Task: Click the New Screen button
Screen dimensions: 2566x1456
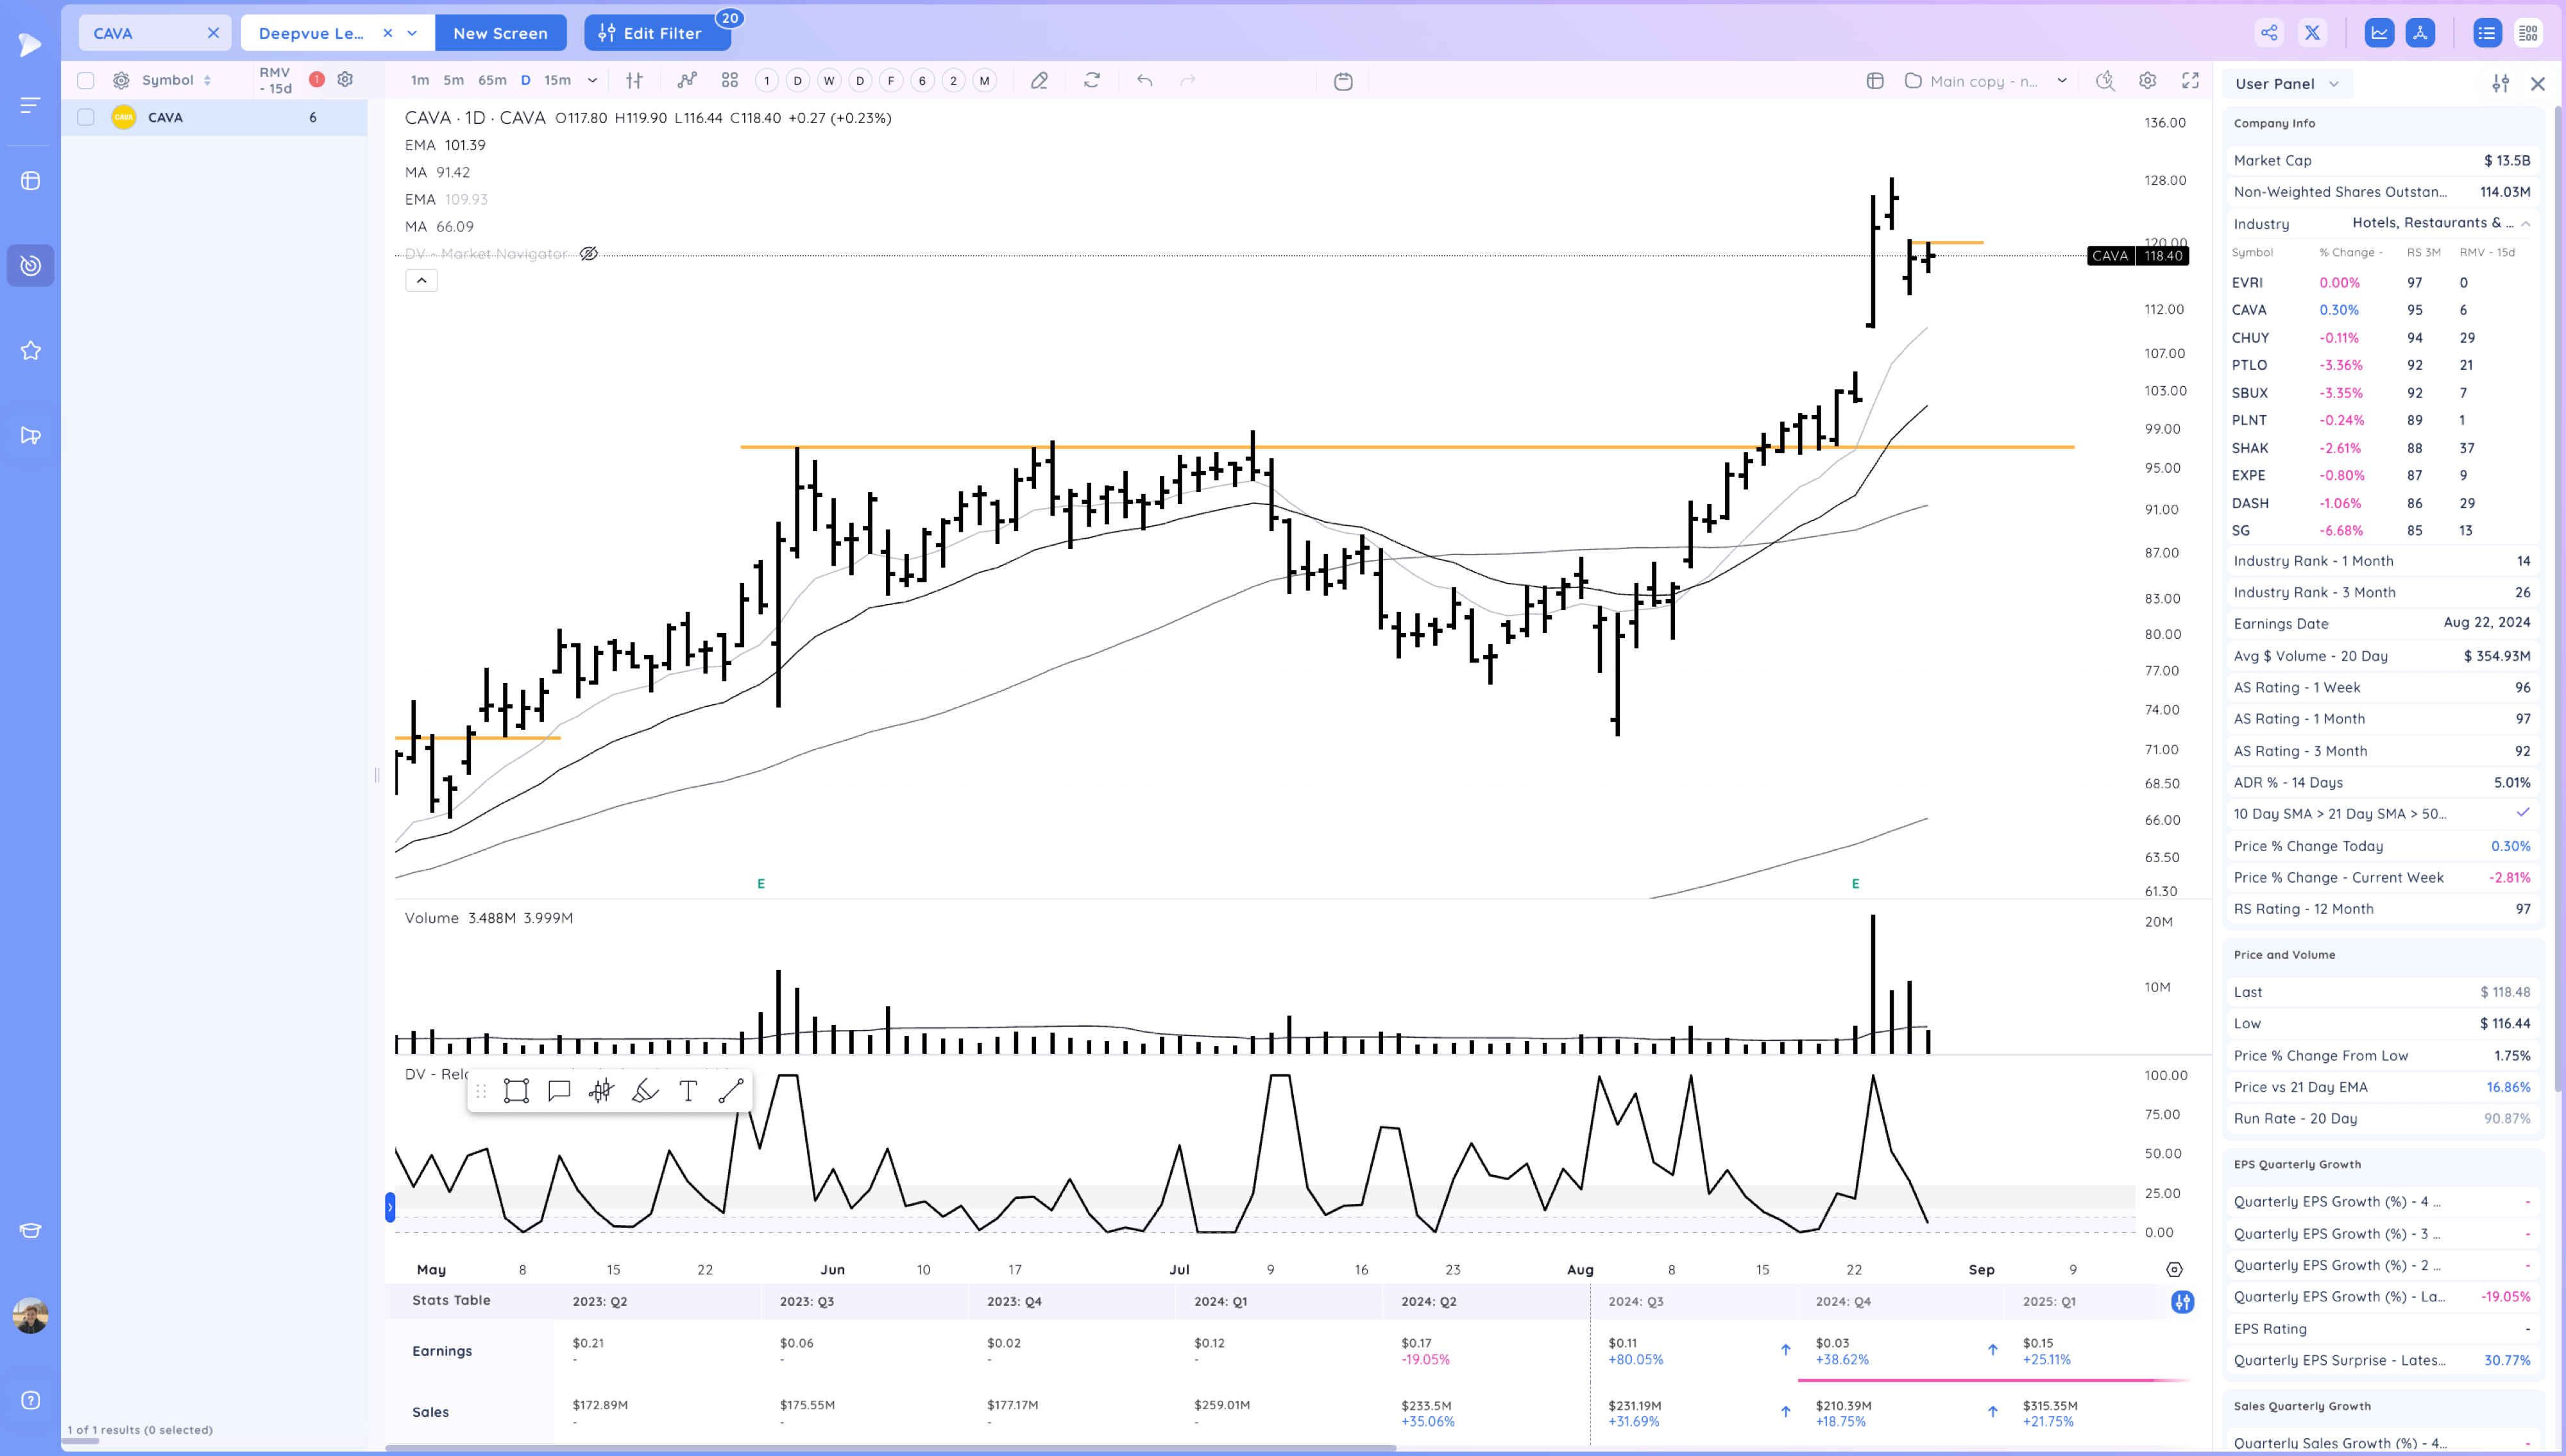Action: click(x=500, y=33)
